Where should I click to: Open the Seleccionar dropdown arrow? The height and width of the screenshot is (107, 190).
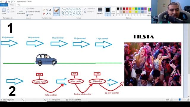tap(21, 15)
